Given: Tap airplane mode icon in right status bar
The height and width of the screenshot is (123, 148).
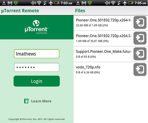Looking at the screenshot, I should tap(125, 3).
